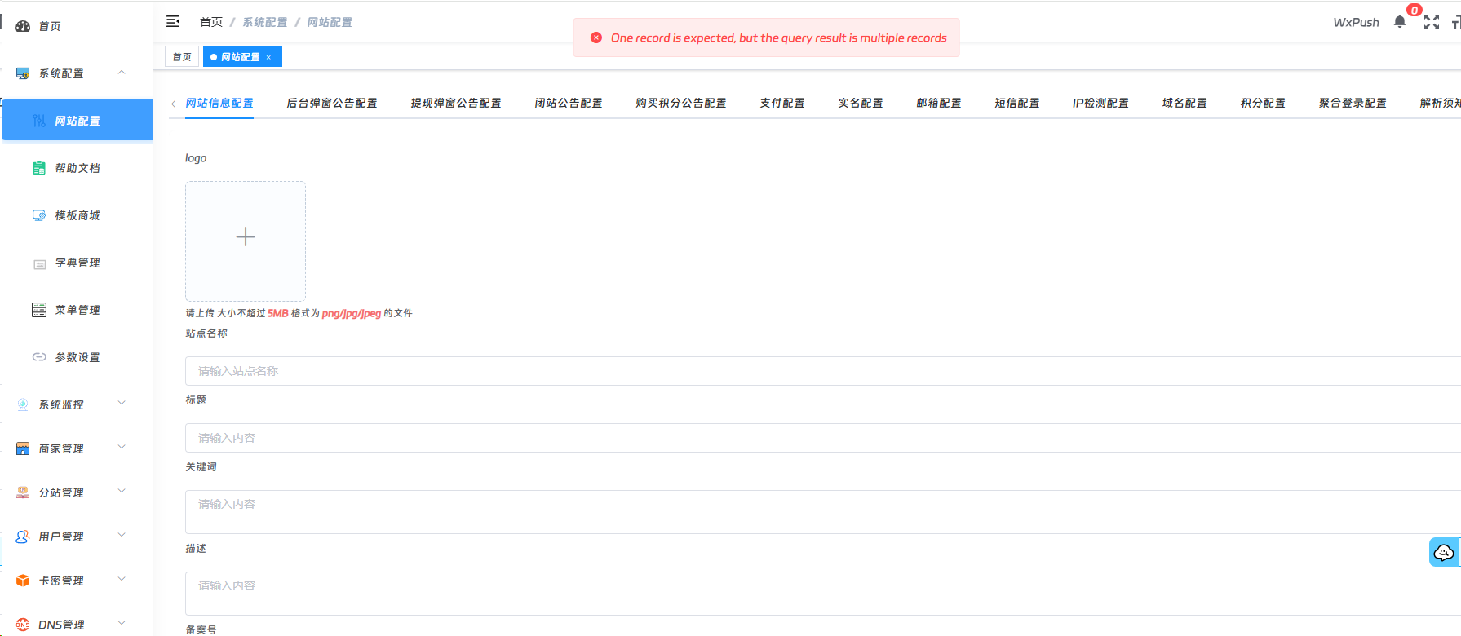Image resolution: width=1461 pixels, height=636 pixels.
Task: Switch to 邮箱配置 tab
Action: [939, 103]
